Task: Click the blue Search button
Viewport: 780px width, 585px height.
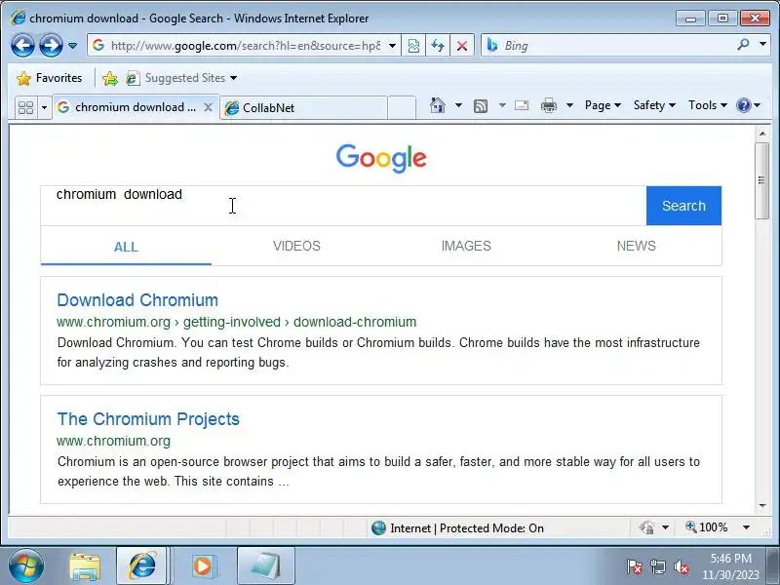Action: [683, 206]
